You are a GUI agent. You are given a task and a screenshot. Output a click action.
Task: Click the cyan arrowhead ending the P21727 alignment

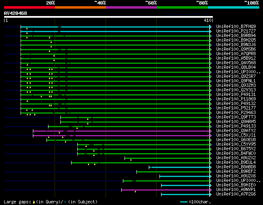coord(210,31)
